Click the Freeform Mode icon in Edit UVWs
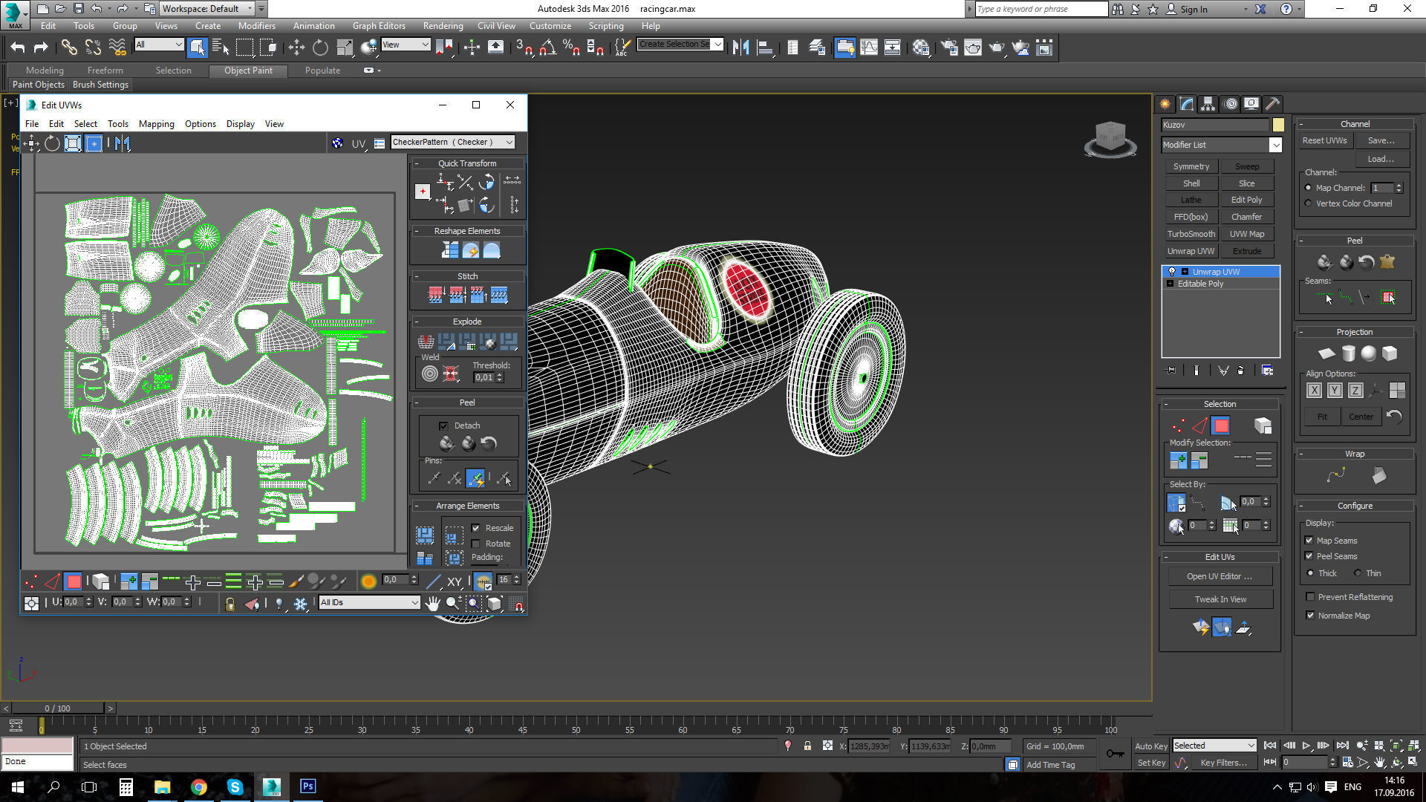Screen dimensions: 1426x802 94,143
